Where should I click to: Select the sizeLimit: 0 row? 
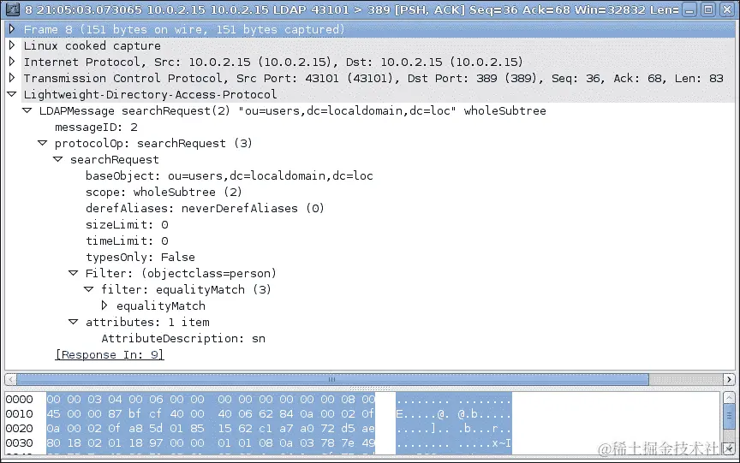point(127,225)
